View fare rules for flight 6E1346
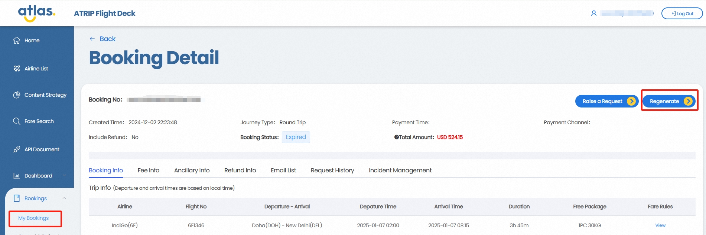 pyautogui.click(x=660, y=225)
